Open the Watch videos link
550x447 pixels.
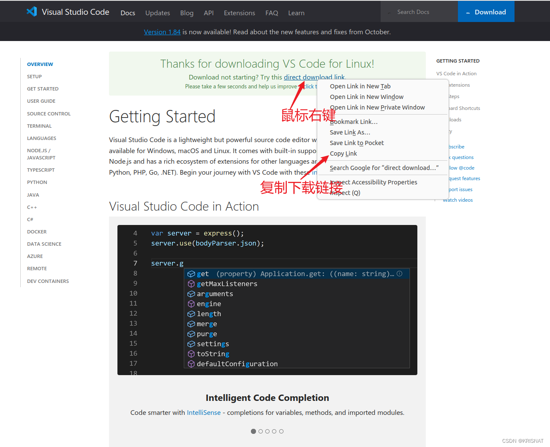pyautogui.click(x=457, y=200)
